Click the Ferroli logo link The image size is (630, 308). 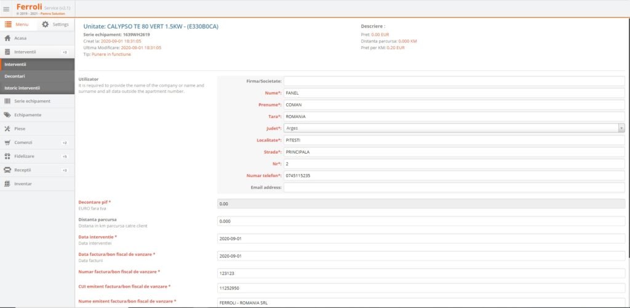(29, 7)
